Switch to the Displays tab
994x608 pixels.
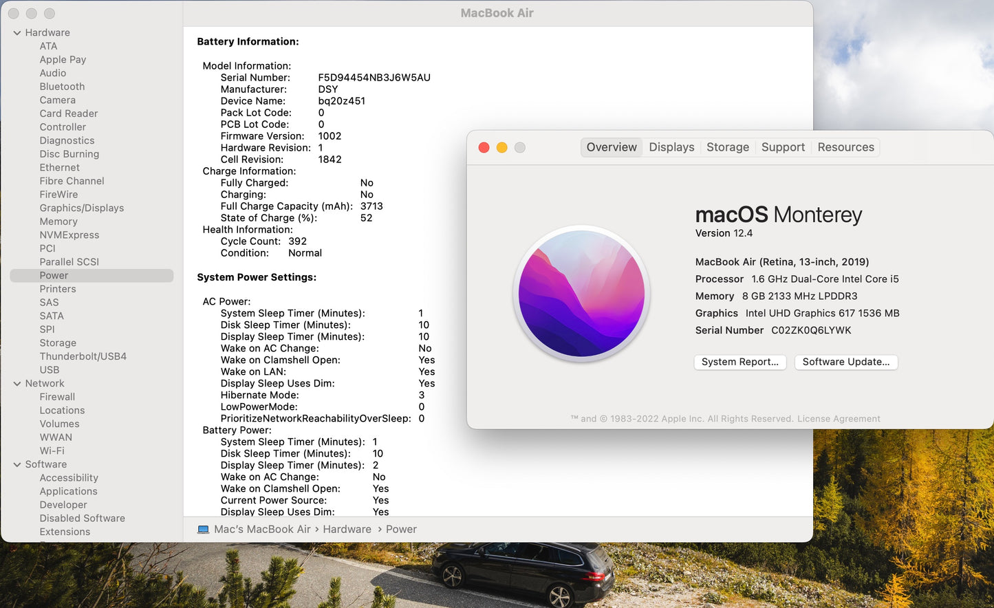coord(671,147)
